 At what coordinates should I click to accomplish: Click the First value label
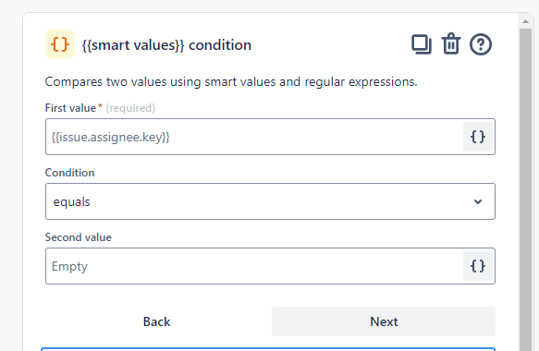click(70, 108)
